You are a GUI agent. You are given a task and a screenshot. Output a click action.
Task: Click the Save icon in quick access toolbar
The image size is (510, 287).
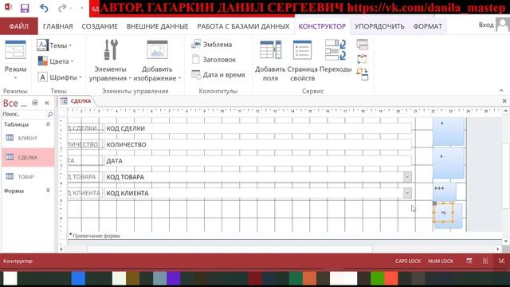(x=25, y=8)
